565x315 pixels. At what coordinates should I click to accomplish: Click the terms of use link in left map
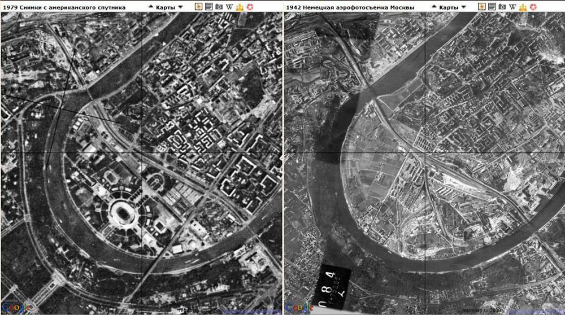[x=251, y=310]
